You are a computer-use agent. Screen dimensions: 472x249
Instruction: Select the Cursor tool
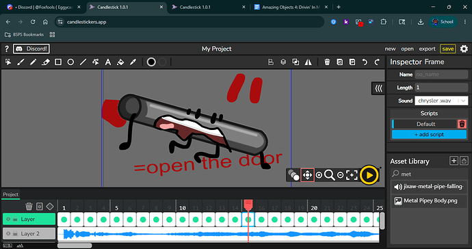pyautogui.click(x=8, y=62)
